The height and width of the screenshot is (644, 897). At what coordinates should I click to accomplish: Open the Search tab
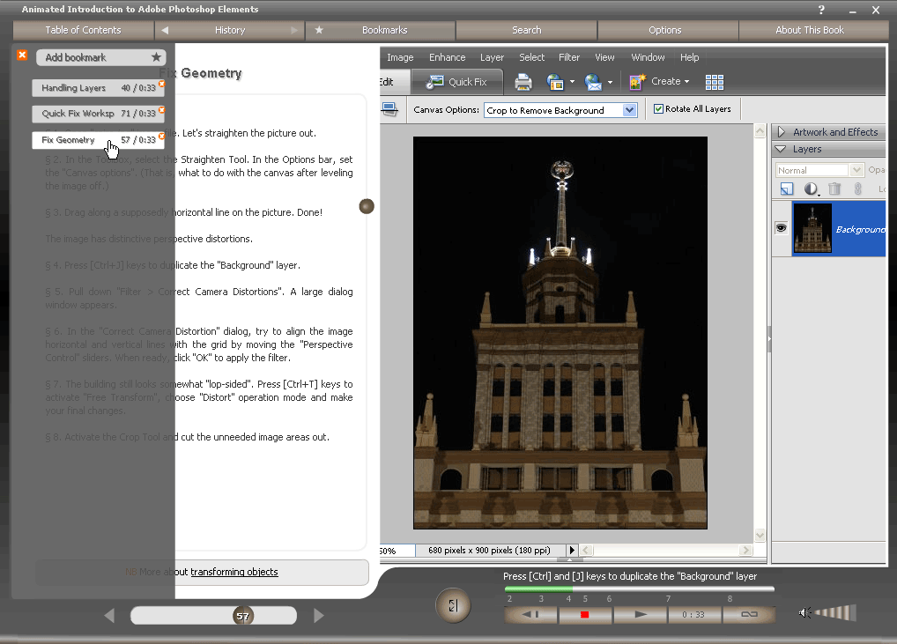[x=526, y=30]
